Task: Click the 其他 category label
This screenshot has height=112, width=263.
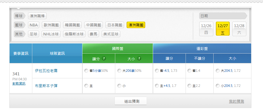Action: pos(19,34)
